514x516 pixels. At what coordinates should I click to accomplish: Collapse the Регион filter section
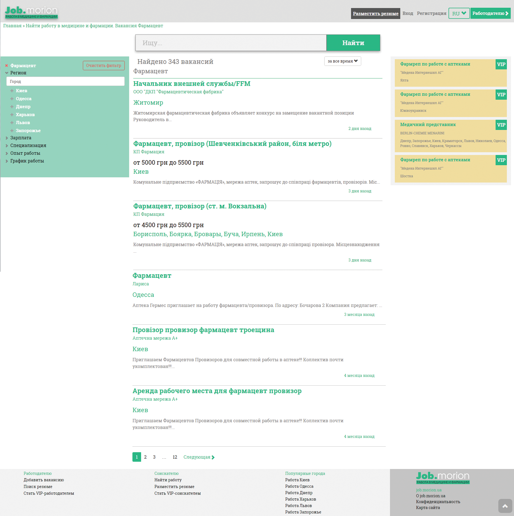click(x=18, y=73)
